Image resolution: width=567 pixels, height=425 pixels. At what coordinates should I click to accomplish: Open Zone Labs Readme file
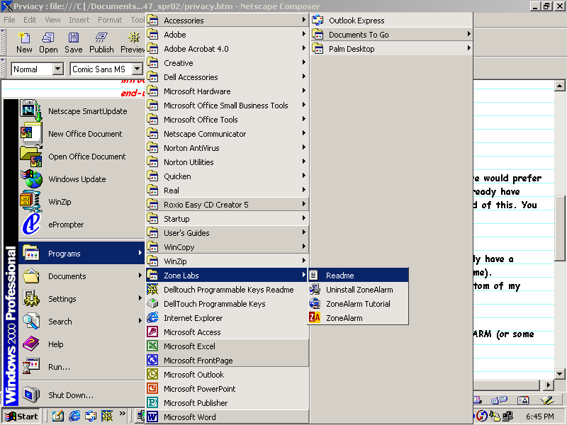358,276
